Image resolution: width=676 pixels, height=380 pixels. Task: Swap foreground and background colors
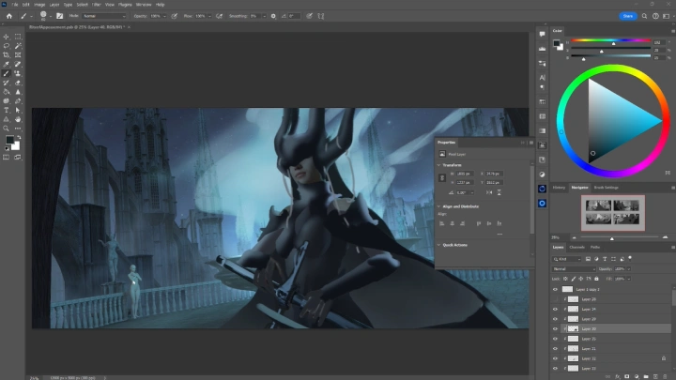19,137
